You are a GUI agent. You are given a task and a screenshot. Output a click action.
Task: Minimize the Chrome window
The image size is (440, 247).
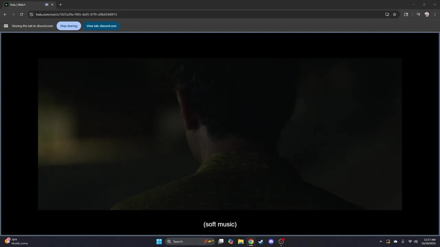coord(414,4)
